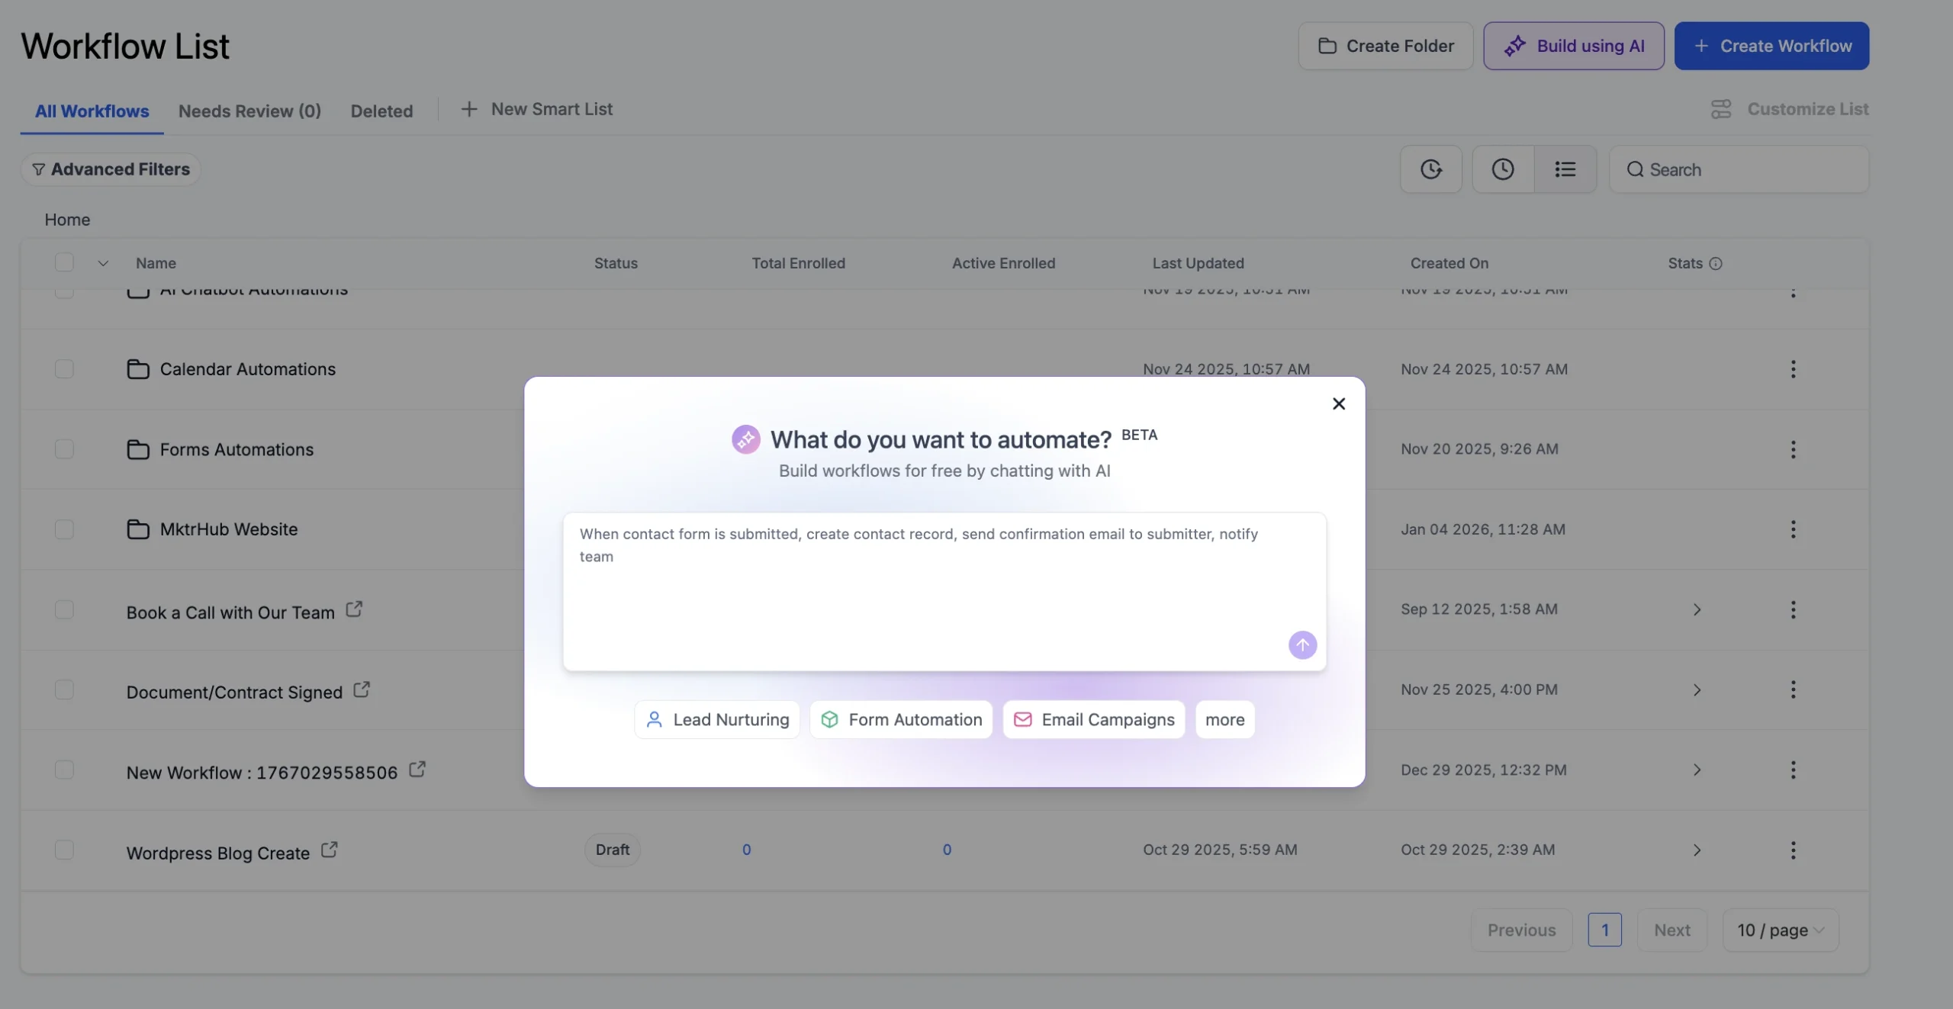Expand the selection dropdown arrow in header

103,263
